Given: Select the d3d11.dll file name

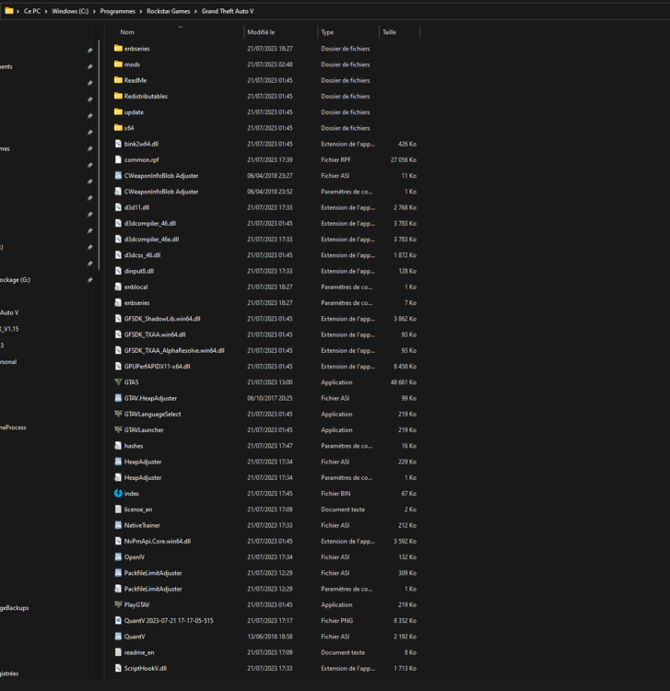Looking at the screenshot, I should coord(136,207).
